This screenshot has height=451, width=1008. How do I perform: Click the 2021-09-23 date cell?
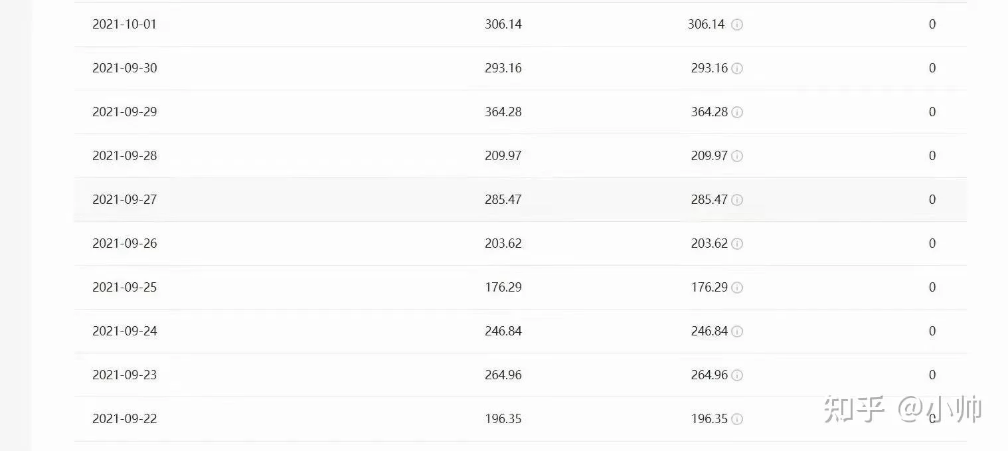coord(125,375)
